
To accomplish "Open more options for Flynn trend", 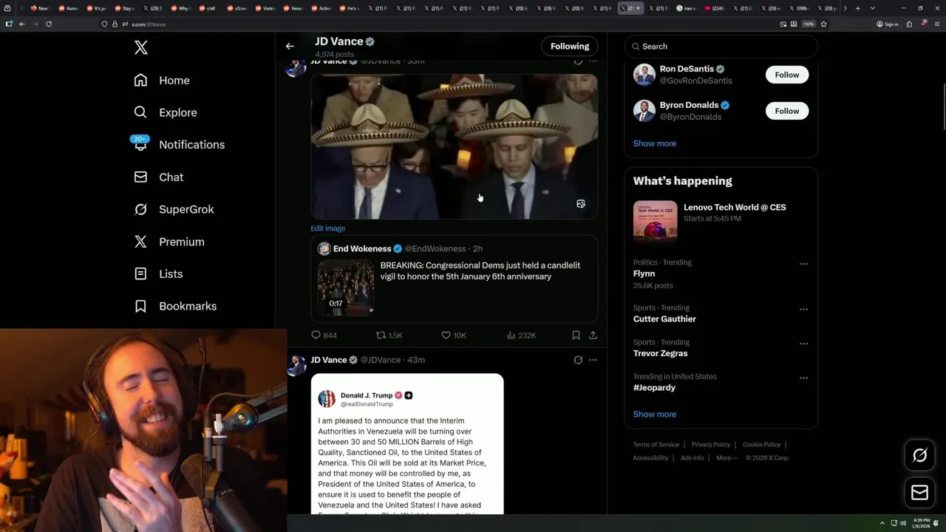I will [x=803, y=264].
